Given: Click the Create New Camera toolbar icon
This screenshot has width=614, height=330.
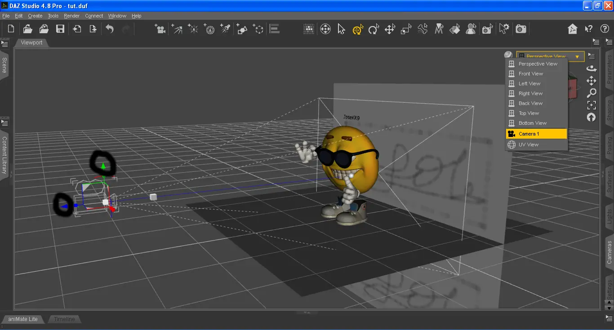Looking at the screenshot, I should (160, 29).
